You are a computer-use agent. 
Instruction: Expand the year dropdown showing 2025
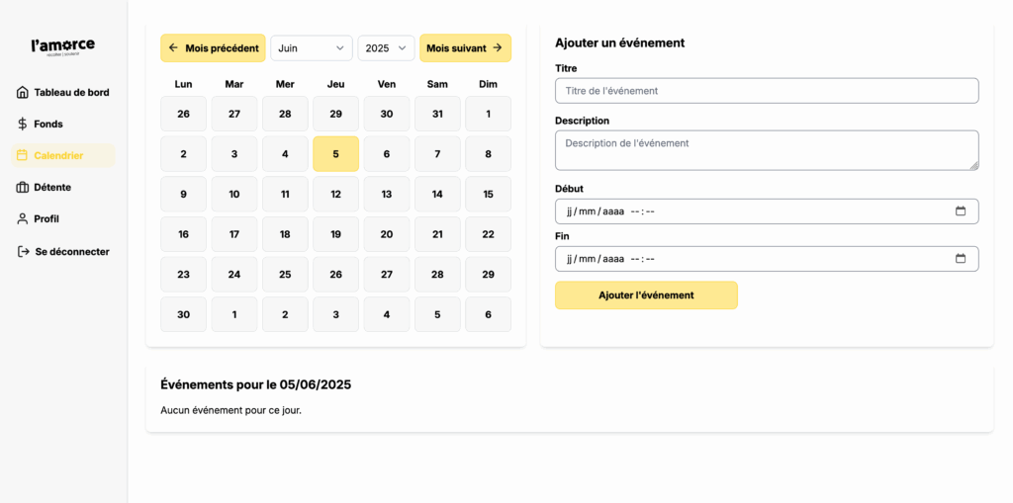(x=386, y=47)
